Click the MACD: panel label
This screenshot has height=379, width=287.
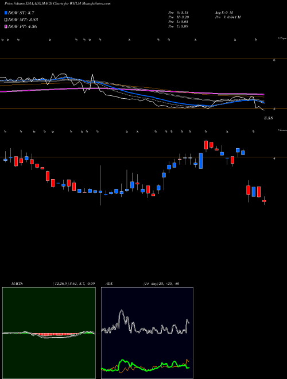(17, 284)
